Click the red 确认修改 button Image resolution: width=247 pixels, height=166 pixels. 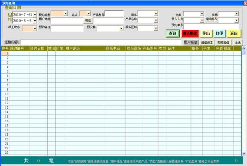pos(190,33)
